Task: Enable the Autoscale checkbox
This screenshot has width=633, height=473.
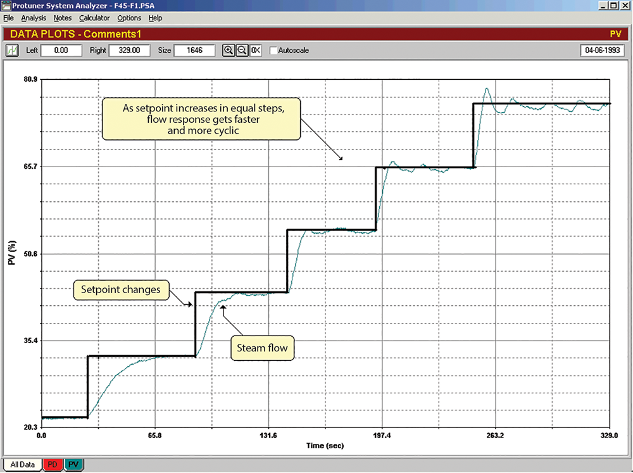Action: (273, 50)
